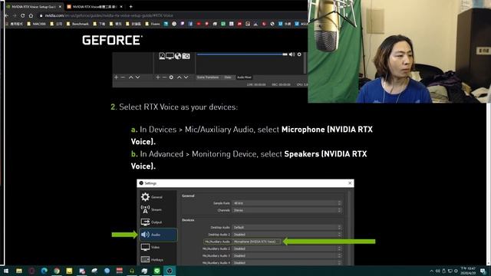
Task: Open File Explorer from the taskbar
Action: (x=19, y=271)
